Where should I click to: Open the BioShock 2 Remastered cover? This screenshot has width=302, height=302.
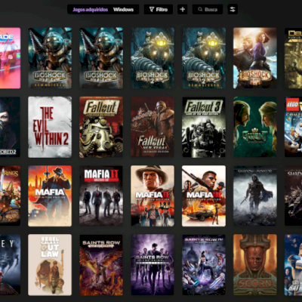(204, 58)
